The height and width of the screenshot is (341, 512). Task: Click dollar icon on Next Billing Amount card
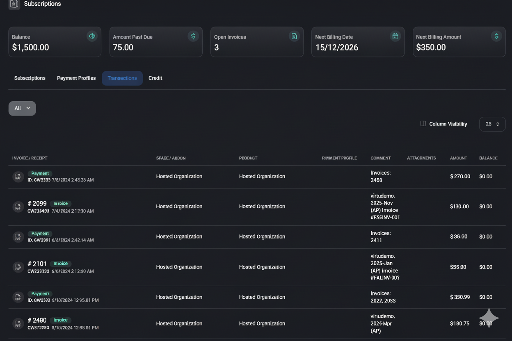[x=496, y=36]
